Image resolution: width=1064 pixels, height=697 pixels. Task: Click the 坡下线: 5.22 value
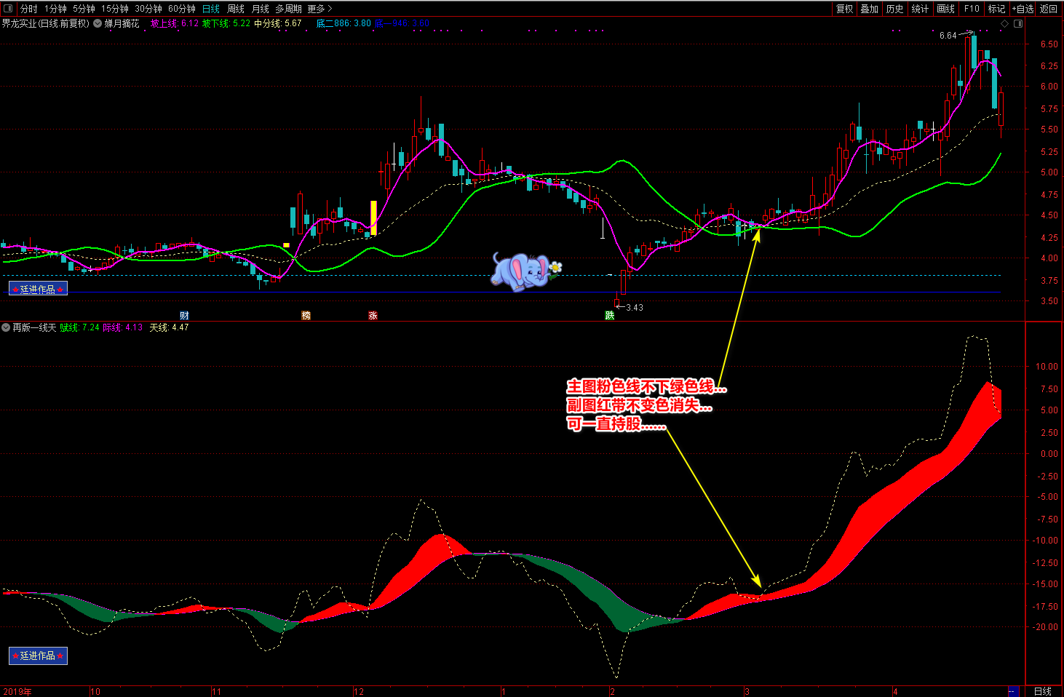tap(226, 23)
